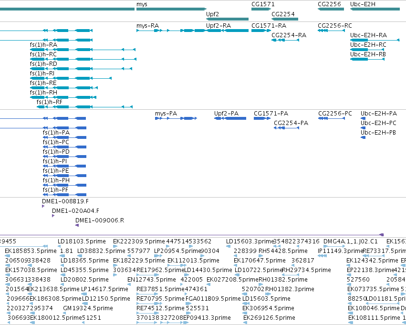Viewport: 406px width, 325px height.
Task: Click the mys-PA protein label
Action: click(166, 114)
